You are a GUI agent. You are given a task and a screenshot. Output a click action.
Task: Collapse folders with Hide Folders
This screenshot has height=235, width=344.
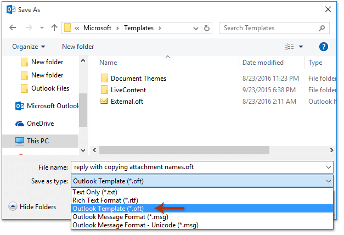coord(32,207)
